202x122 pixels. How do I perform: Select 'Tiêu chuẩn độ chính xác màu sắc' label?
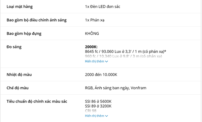pyautogui.click(x=37, y=101)
